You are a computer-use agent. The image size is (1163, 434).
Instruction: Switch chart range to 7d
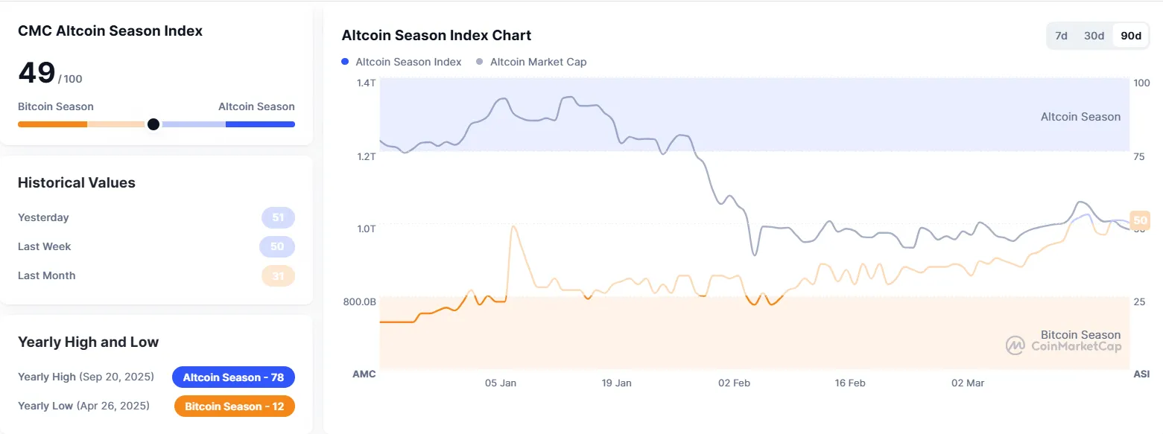tap(1062, 36)
